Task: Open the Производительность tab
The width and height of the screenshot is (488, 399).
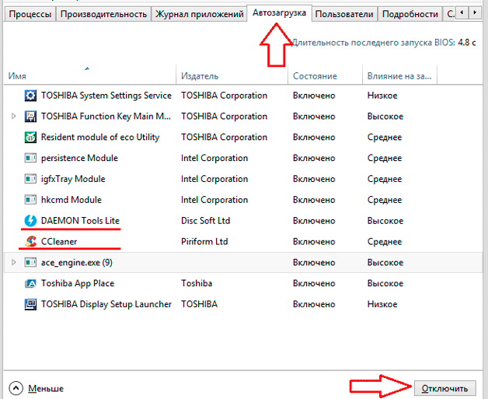Action: click(x=103, y=14)
